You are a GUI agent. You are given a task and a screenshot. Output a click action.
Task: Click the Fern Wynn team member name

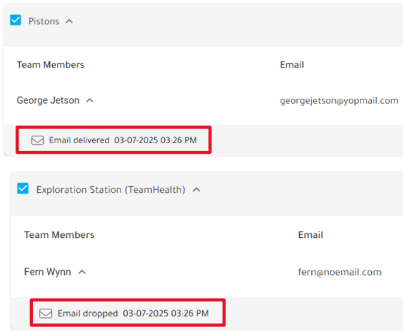click(47, 272)
